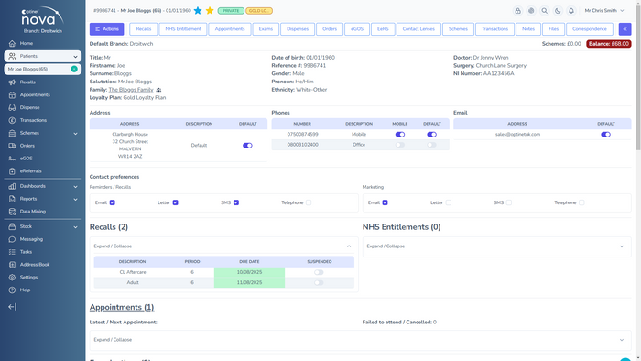Switch to the NHS Entitlement tab

(x=183, y=29)
